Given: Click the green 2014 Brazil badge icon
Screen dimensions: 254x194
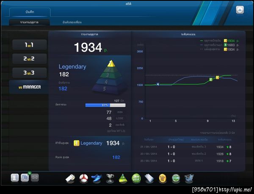Looking at the screenshot, I should [x=136, y=178].
